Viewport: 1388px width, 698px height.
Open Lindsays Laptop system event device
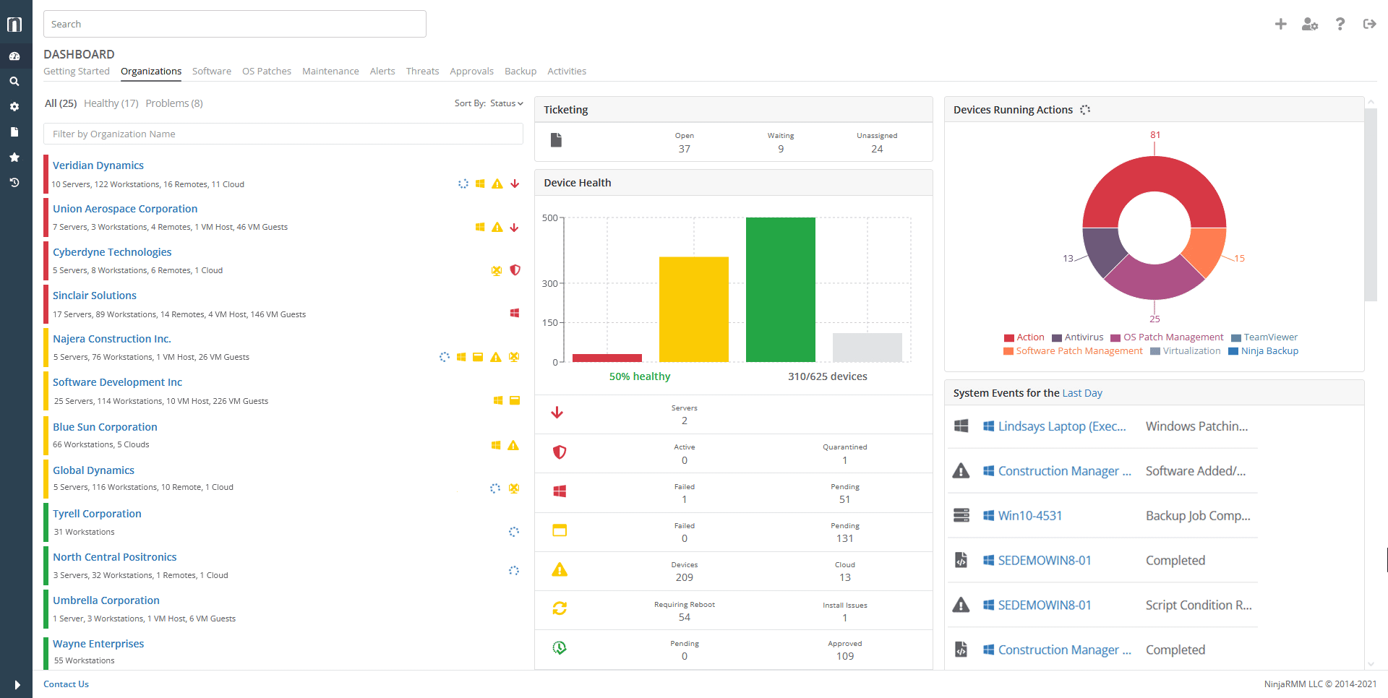(1062, 426)
